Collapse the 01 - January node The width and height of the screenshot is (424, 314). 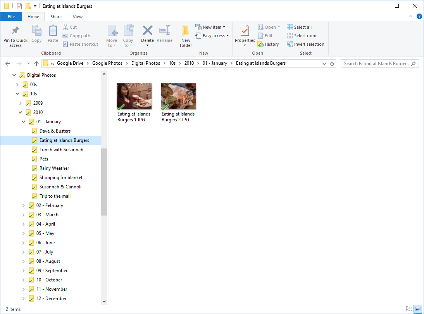click(24, 122)
